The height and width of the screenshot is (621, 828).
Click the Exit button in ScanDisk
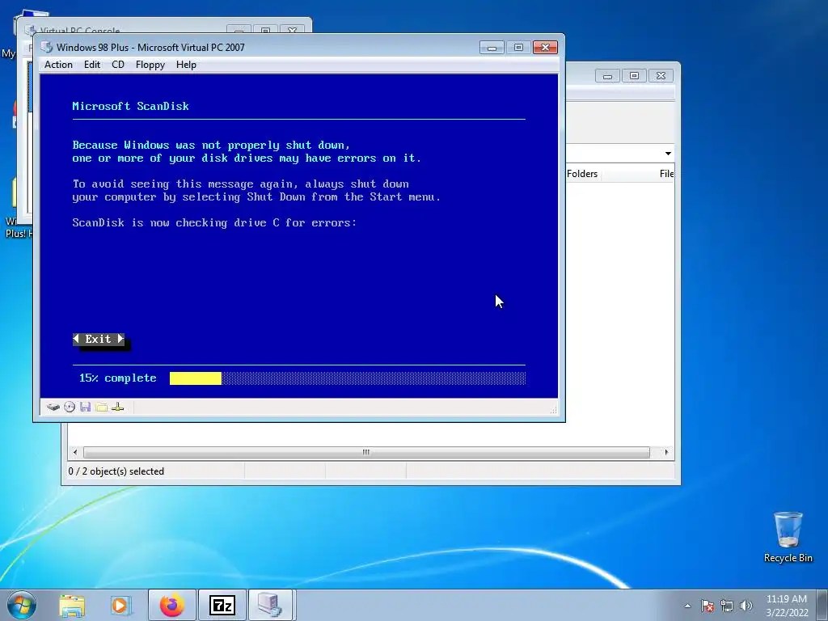coord(99,339)
